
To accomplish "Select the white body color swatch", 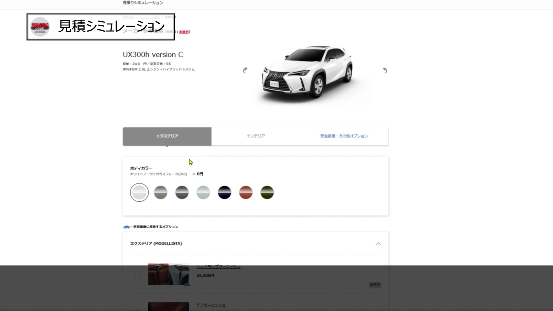I will coord(139,192).
